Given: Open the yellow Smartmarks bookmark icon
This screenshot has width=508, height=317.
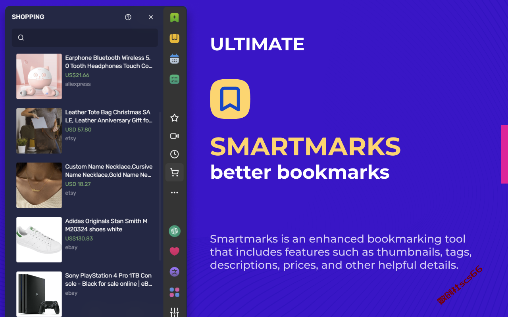Looking at the screenshot, I should pos(175,38).
